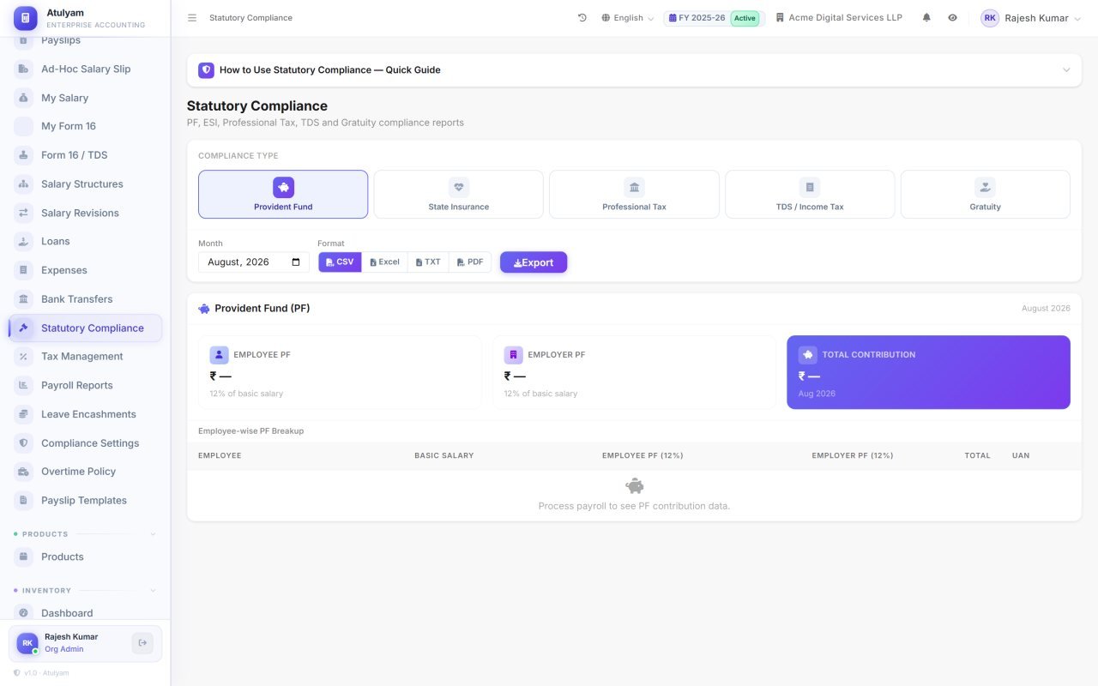Click the shield icon in Quick Guide
Image resolution: width=1098 pixels, height=686 pixels.
(206, 70)
